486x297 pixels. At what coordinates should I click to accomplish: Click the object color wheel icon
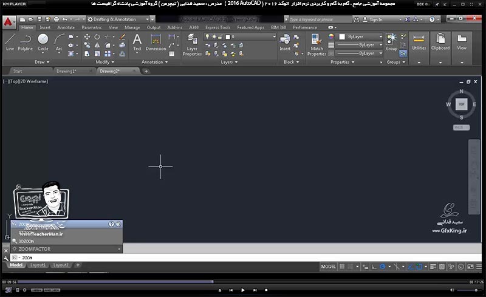point(331,36)
